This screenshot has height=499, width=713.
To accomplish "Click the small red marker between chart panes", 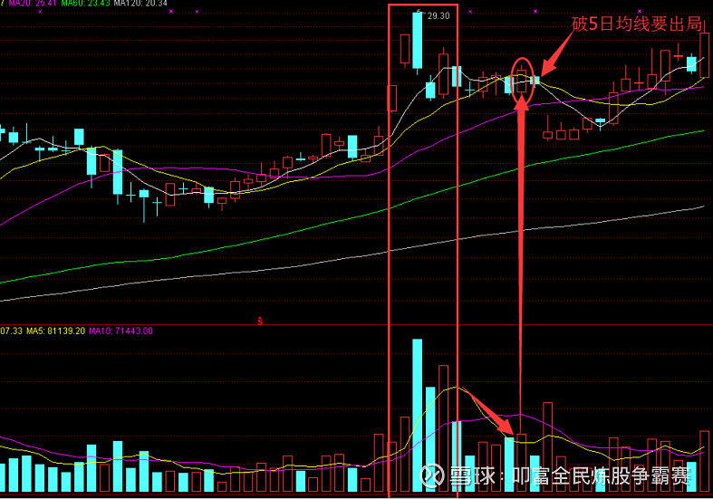I will point(260,320).
